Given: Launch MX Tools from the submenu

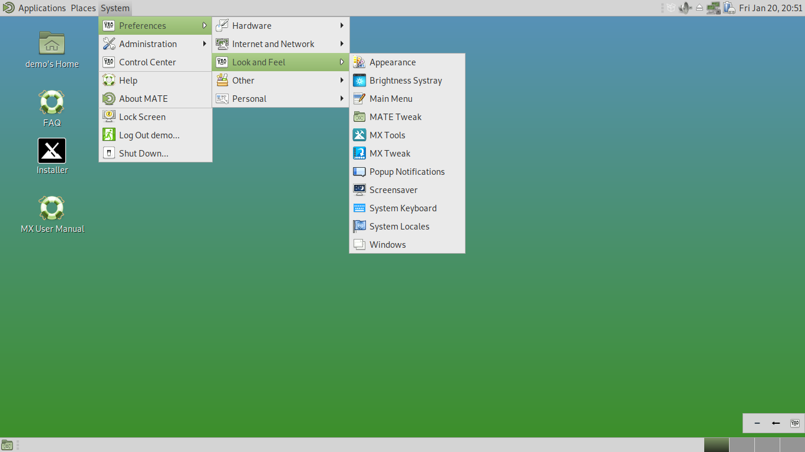Looking at the screenshot, I should click(387, 135).
